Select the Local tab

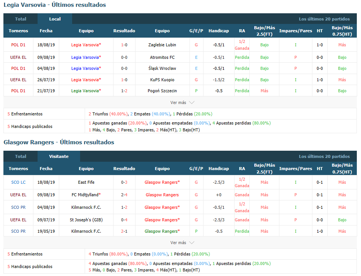point(55,19)
